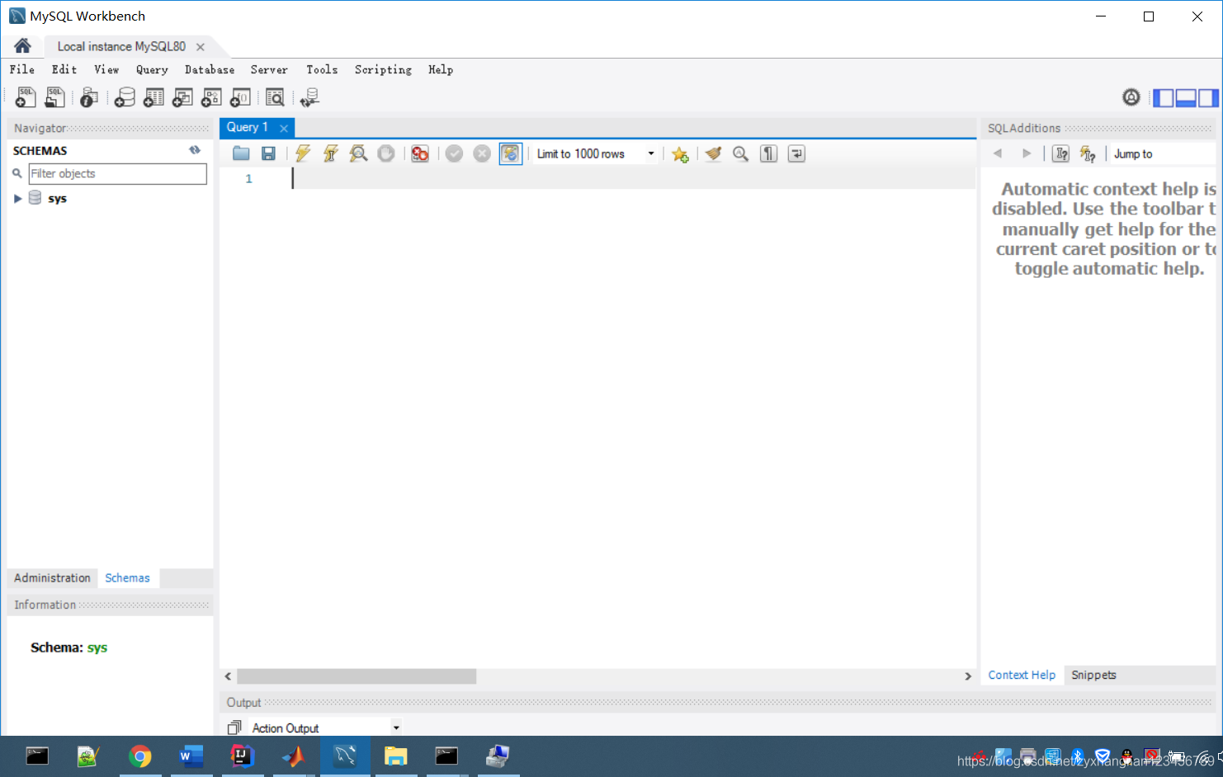Close Local instance MySQL80 connection tab

[x=201, y=47]
